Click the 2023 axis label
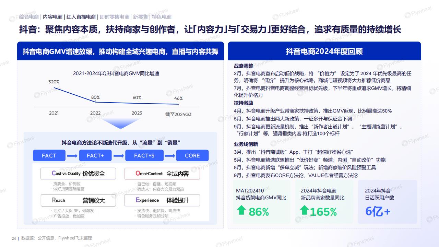 137,113
